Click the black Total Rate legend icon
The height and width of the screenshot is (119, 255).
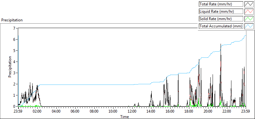[x=249, y=4]
